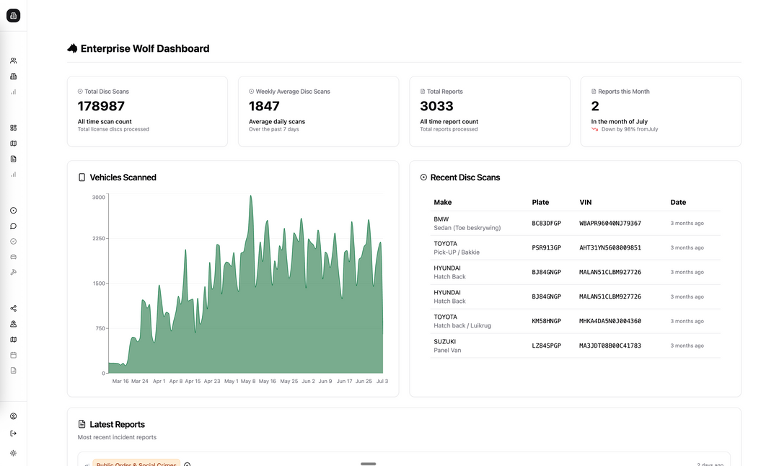Click the Reports this Month card
This screenshot has height=466, width=779.
coord(660,111)
